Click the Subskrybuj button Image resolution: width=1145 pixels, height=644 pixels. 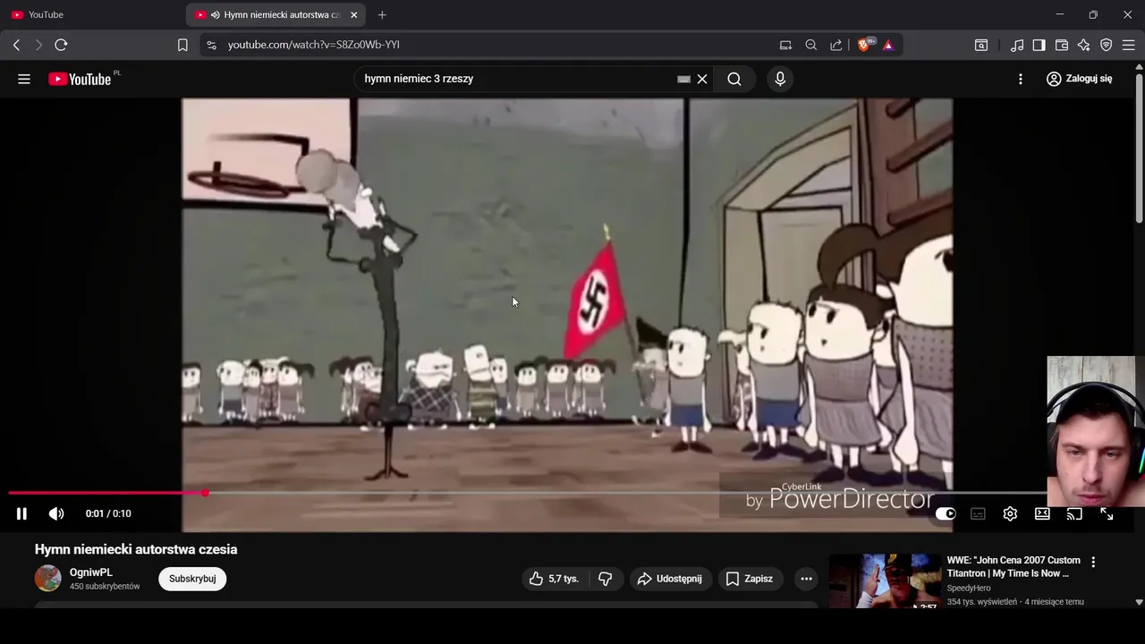[192, 579]
